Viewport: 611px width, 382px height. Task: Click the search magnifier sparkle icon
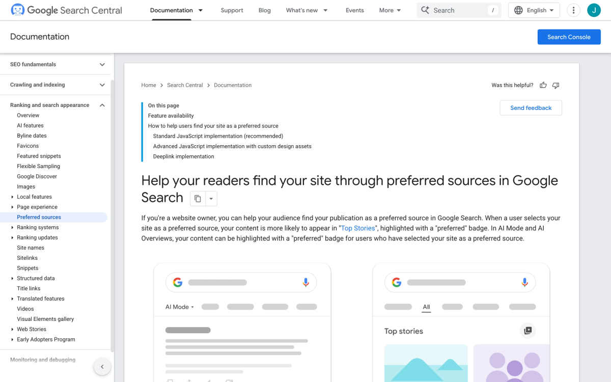point(425,10)
